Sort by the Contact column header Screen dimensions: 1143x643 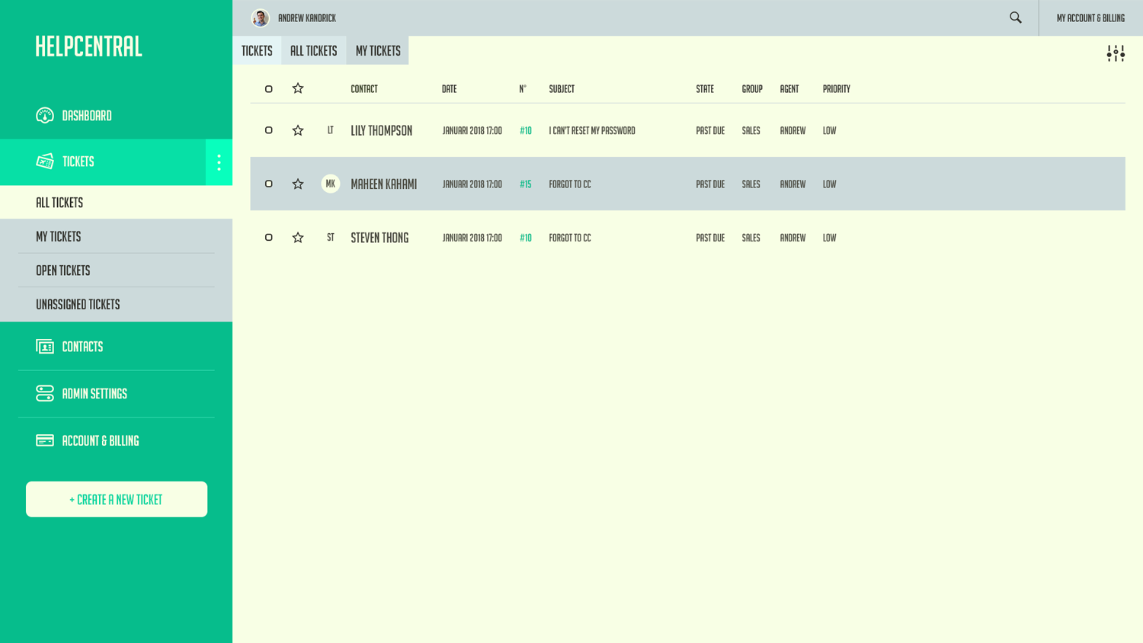point(364,88)
